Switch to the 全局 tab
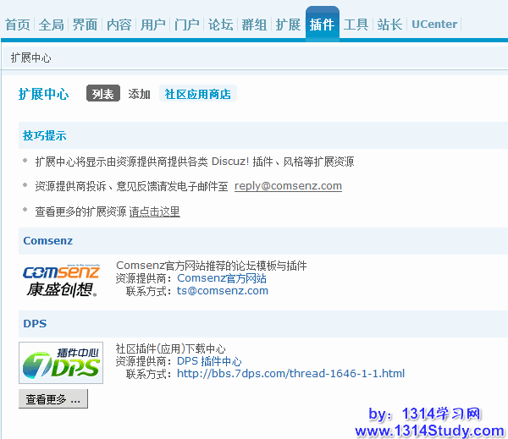Viewport: 508px width, 439px height. [52, 25]
